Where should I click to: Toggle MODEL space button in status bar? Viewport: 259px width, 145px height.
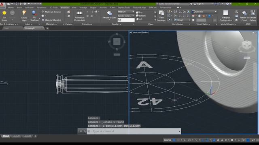168,140
